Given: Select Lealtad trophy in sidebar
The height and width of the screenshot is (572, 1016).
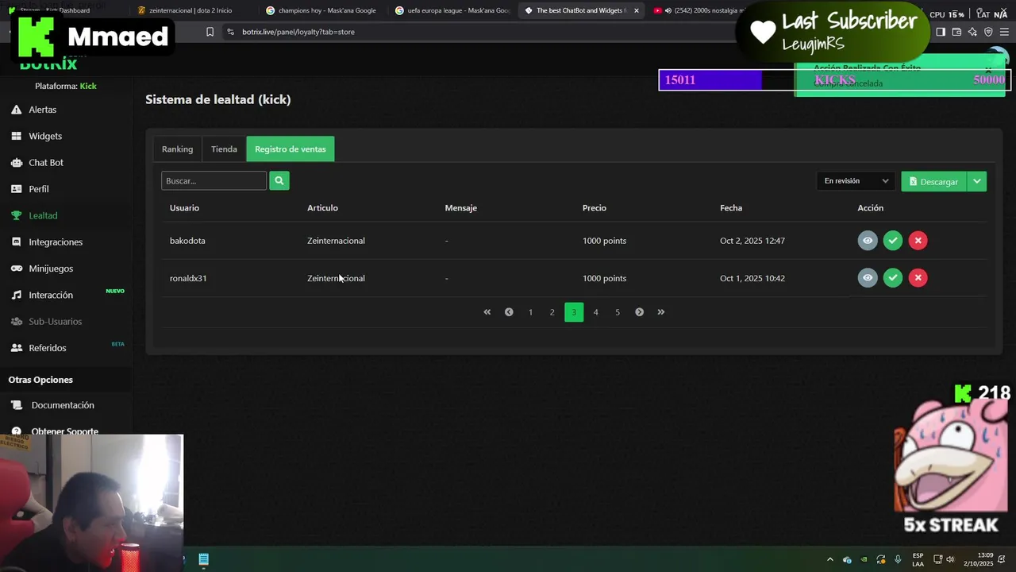Looking at the screenshot, I should (x=43, y=215).
